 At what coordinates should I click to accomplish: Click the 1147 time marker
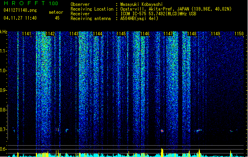[168, 34]
